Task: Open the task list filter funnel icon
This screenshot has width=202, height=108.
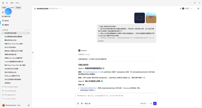Action: pyautogui.click(x=29, y=30)
